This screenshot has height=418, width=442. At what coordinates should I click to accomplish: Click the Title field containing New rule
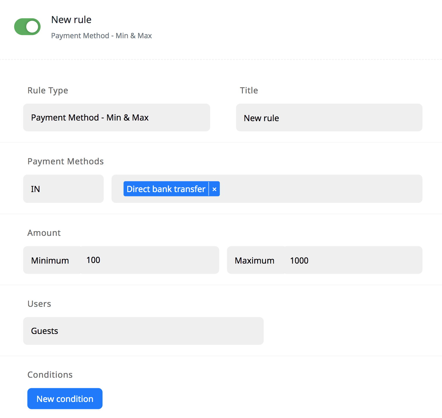coord(329,118)
